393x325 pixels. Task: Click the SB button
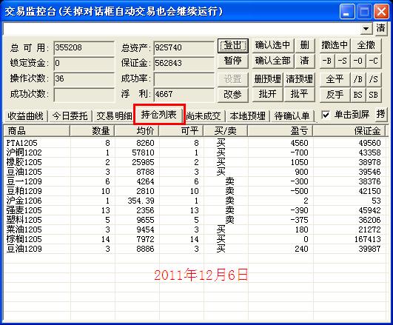[x=374, y=95]
